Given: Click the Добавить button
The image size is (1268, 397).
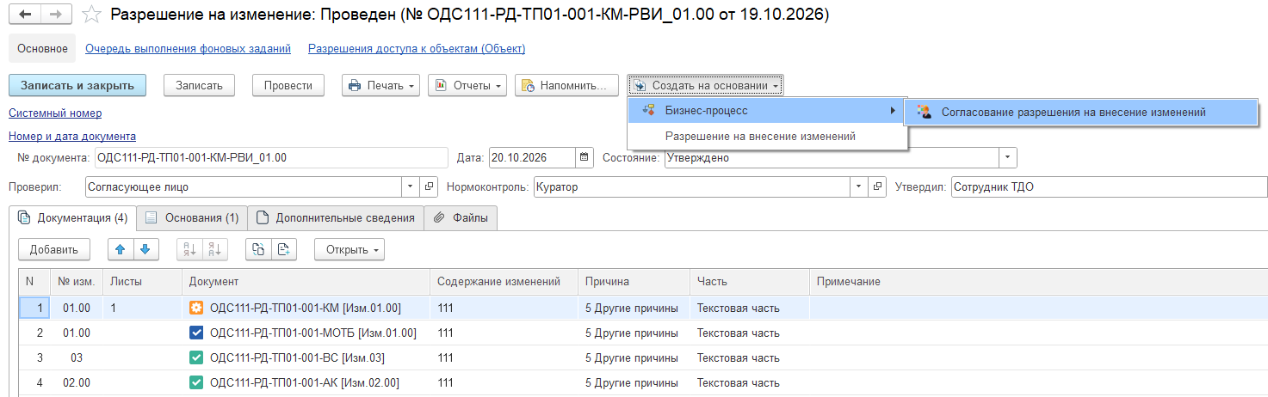Looking at the screenshot, I should pyautogui.click(x=53, y=249).
